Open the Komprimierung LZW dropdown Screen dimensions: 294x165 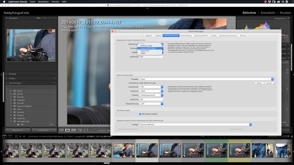151,104
